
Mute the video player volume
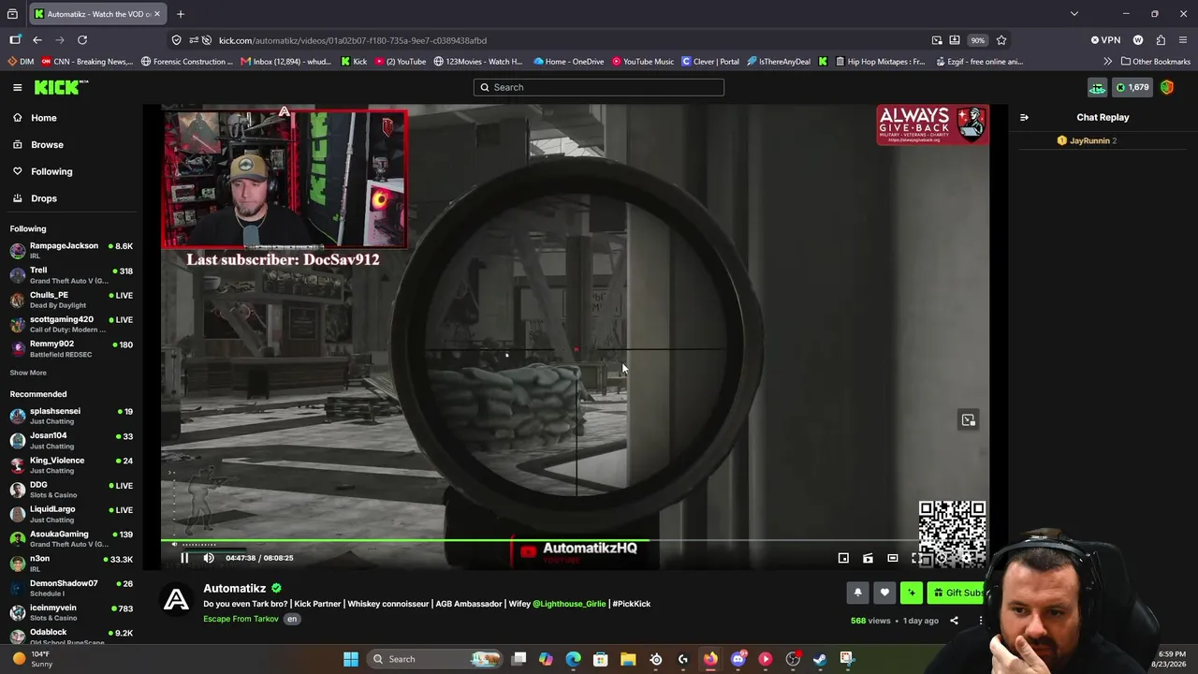pos(209,558)
